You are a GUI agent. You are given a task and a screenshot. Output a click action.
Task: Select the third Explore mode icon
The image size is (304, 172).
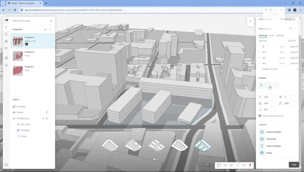[x=276, y=85]
